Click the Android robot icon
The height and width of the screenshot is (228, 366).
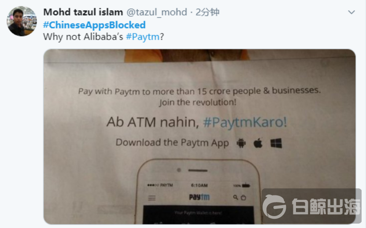pyautogui.click(x=241, y=143)
